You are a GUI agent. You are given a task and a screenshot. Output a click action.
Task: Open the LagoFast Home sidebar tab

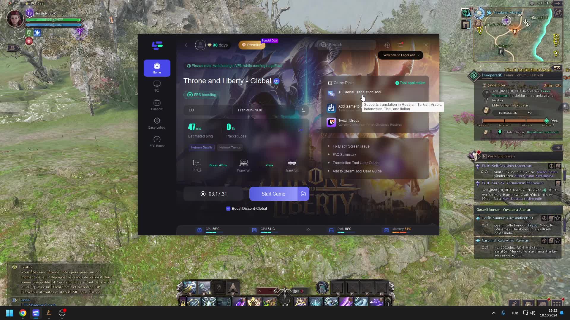(157, 68)
